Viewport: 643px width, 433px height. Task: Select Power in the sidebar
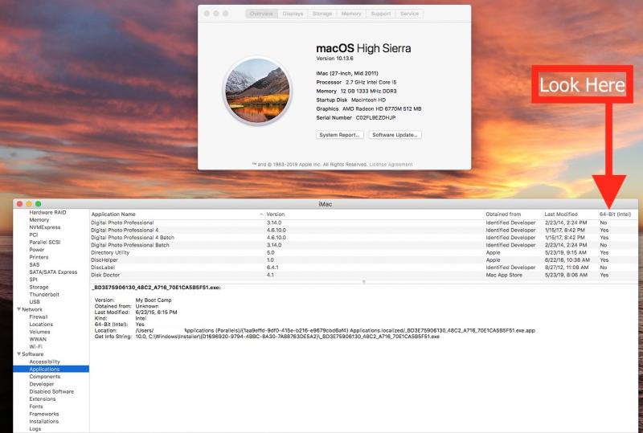36,249
